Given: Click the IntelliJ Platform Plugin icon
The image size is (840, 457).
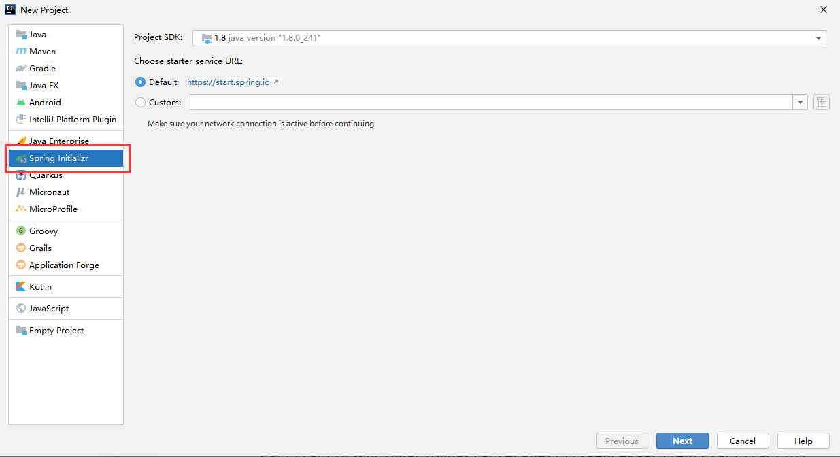Looking at the screenshot, I should [20, 119].
